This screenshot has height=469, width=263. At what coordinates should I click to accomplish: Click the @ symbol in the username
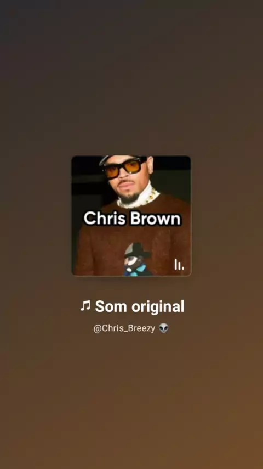[x=97, y=329]
